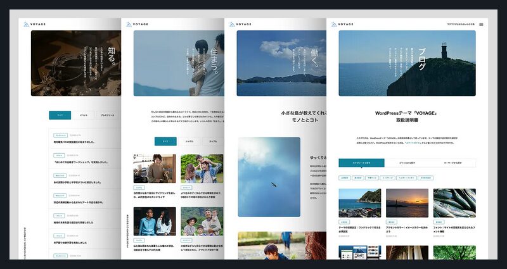
Task: Open the article photo of couple in blue shirts
Action: pos(155,221)
